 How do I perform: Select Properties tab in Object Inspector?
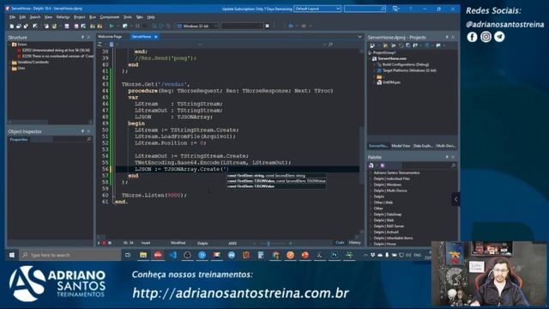(x=19, y=139)
